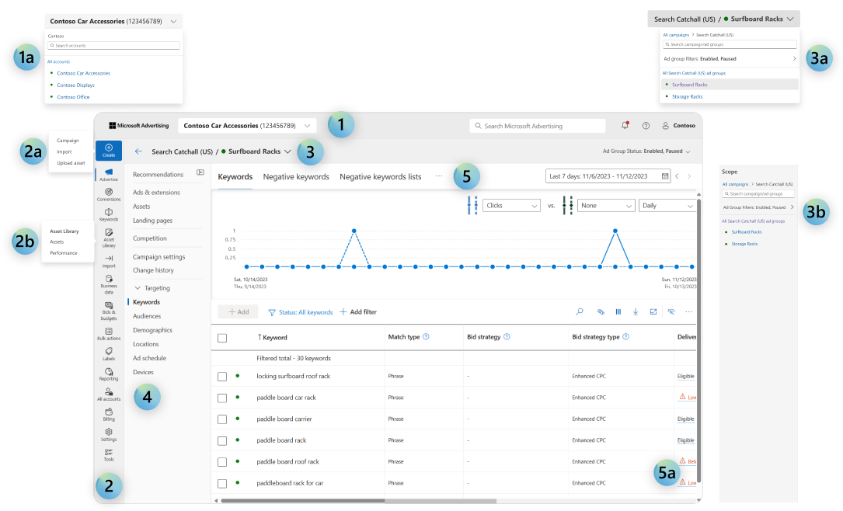Open the Ad Group Status filter dropdown
The width and height of the screenshot is (843, 511).
click(646, 151)
